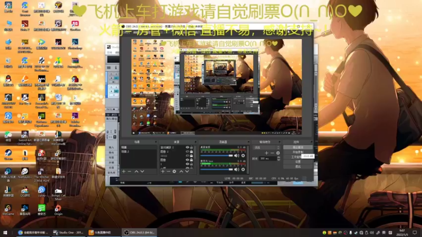Toggle lock on 11111 source
Viewport: 422px width, 237px height.
click(x=191, y=155)
